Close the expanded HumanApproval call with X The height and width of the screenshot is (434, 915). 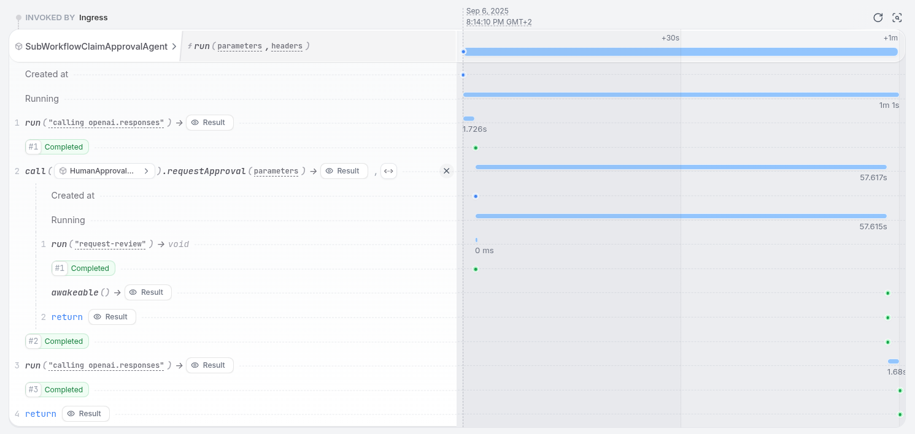click(446, 171)
